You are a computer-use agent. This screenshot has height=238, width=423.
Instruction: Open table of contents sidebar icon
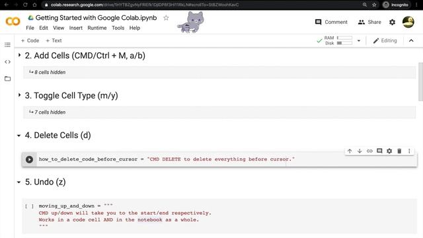pos(7,45)
